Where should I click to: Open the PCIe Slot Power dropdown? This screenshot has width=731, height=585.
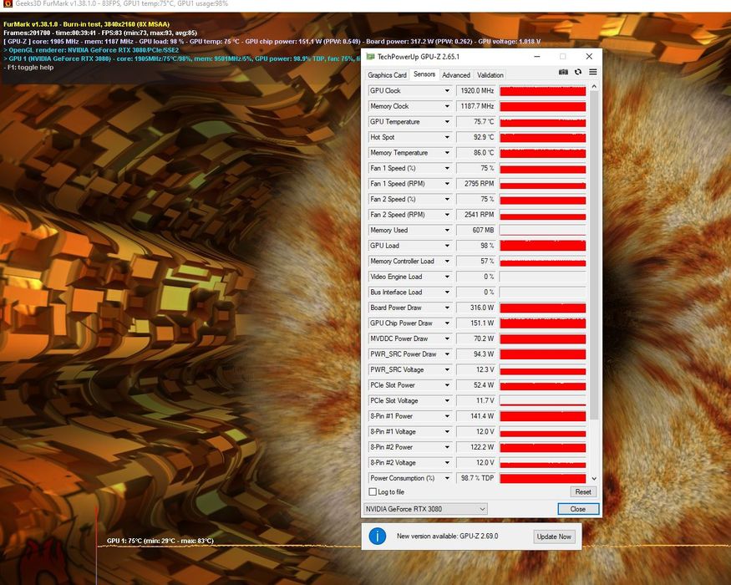click(447, 385)
